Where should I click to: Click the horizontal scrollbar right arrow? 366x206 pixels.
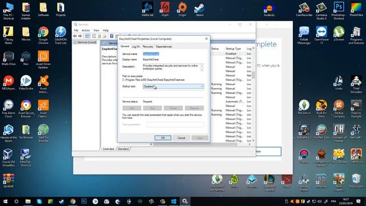coord(249,144)
